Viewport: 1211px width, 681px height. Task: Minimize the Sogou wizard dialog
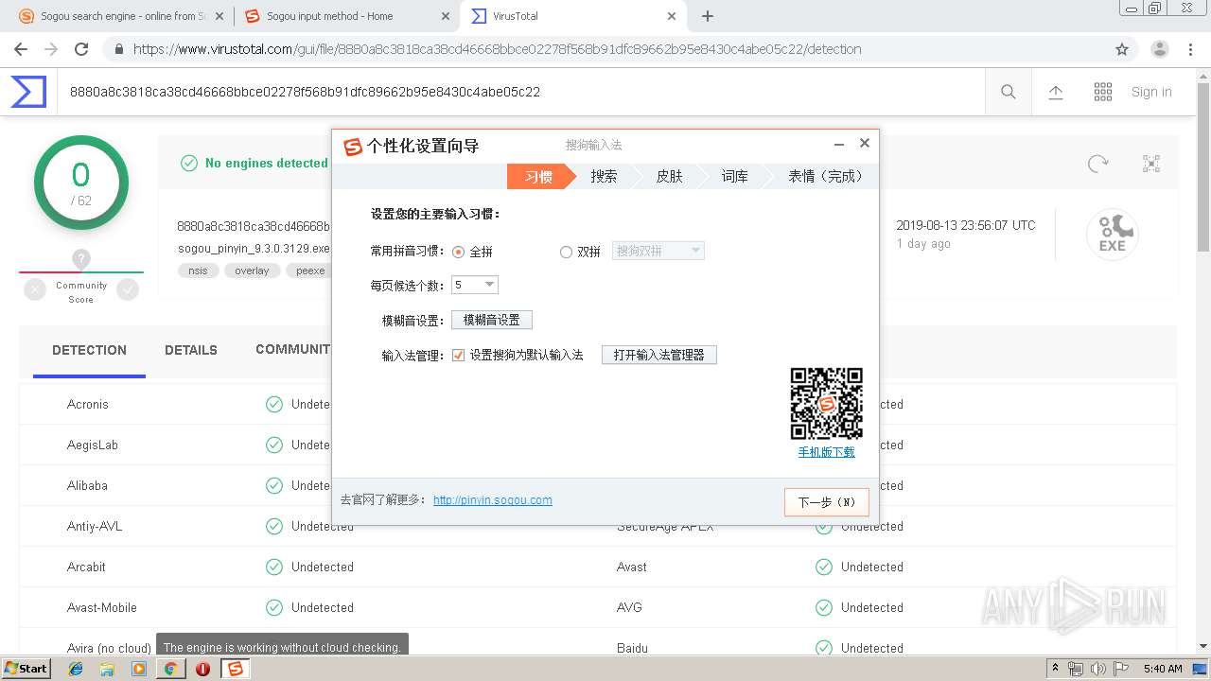tap(838, 144)
